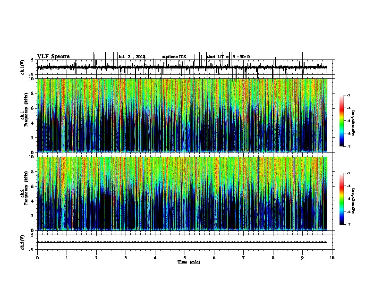Viewport: 374px width, 289px height.
Task: Click the ch.2 colorbar log(PSD) label
Action: [x=354, y=201]
